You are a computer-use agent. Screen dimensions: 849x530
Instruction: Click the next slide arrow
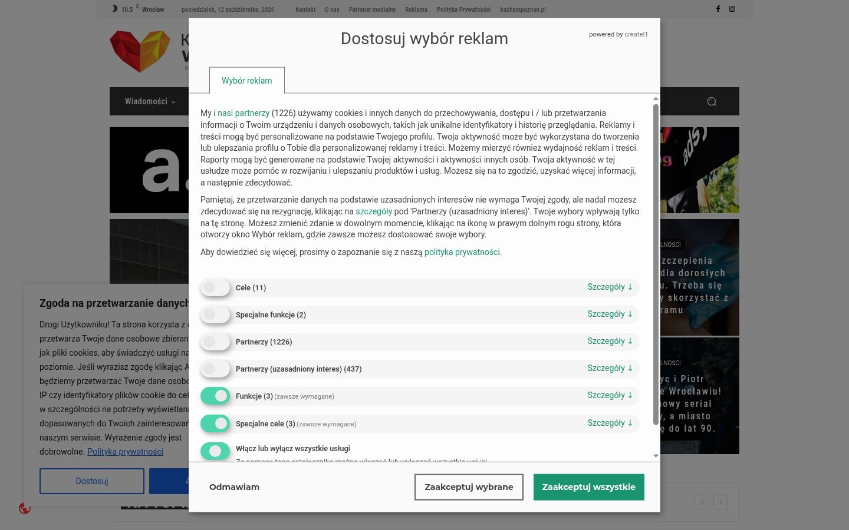(720, 502)
